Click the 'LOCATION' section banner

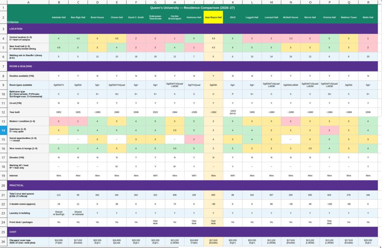click(x=192, y=29)
